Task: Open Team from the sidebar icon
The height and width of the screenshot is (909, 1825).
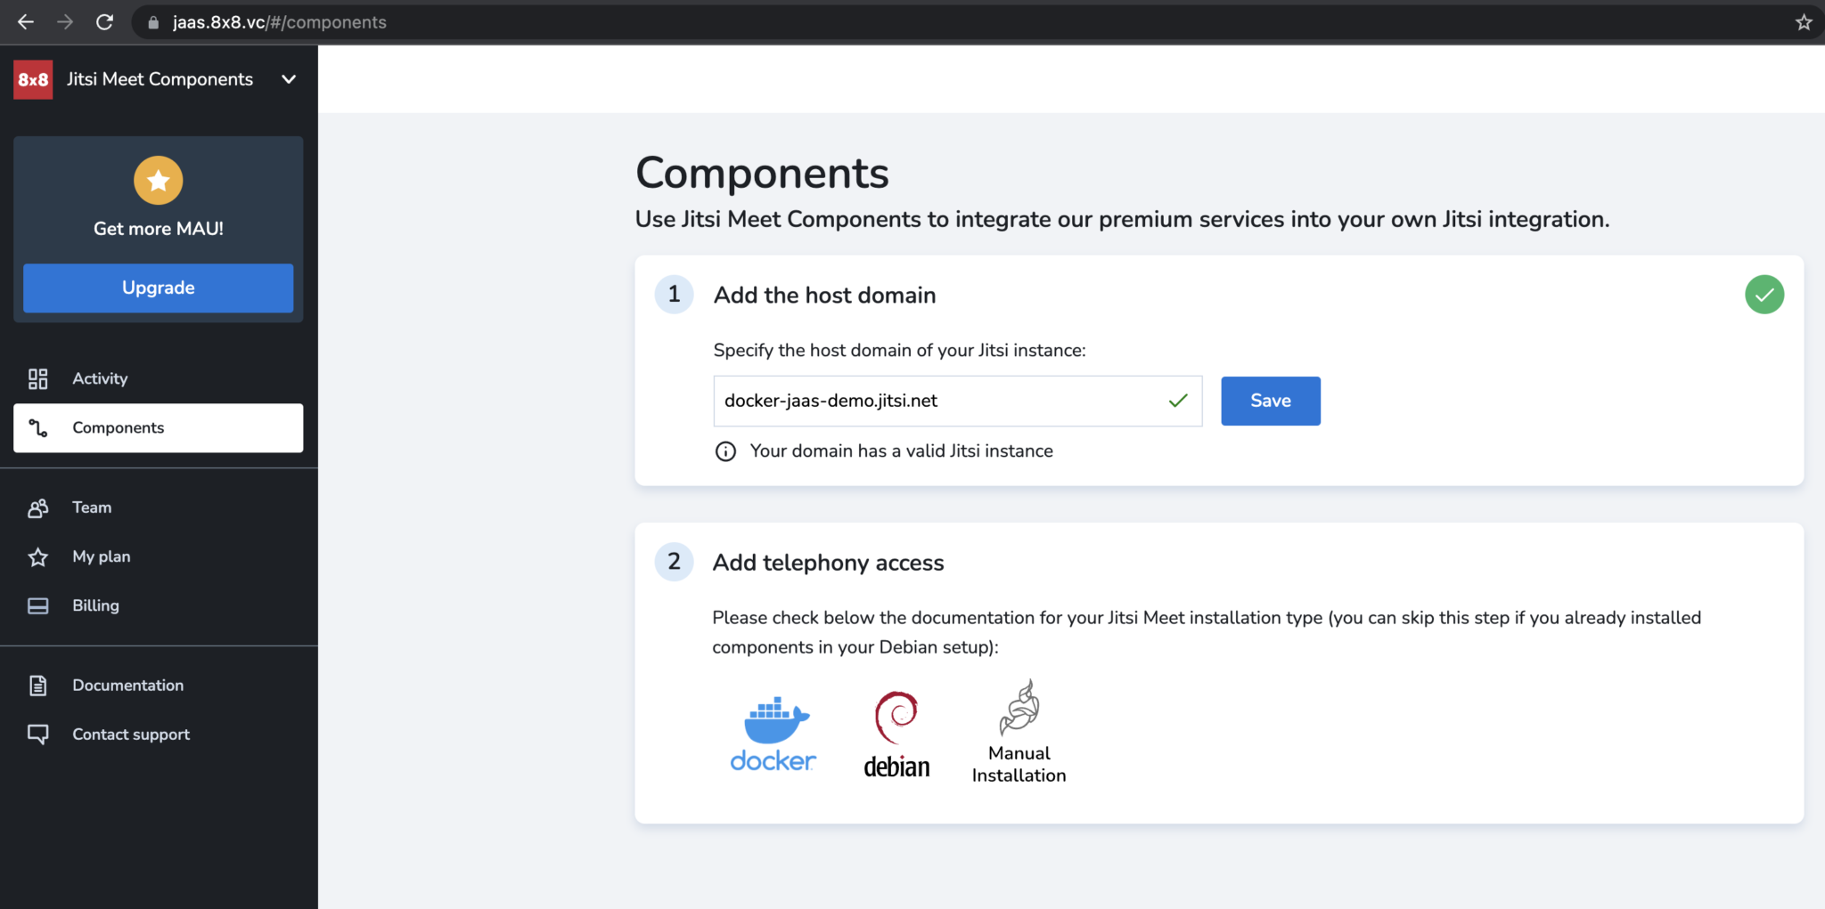Action: [x=37, y=507]
